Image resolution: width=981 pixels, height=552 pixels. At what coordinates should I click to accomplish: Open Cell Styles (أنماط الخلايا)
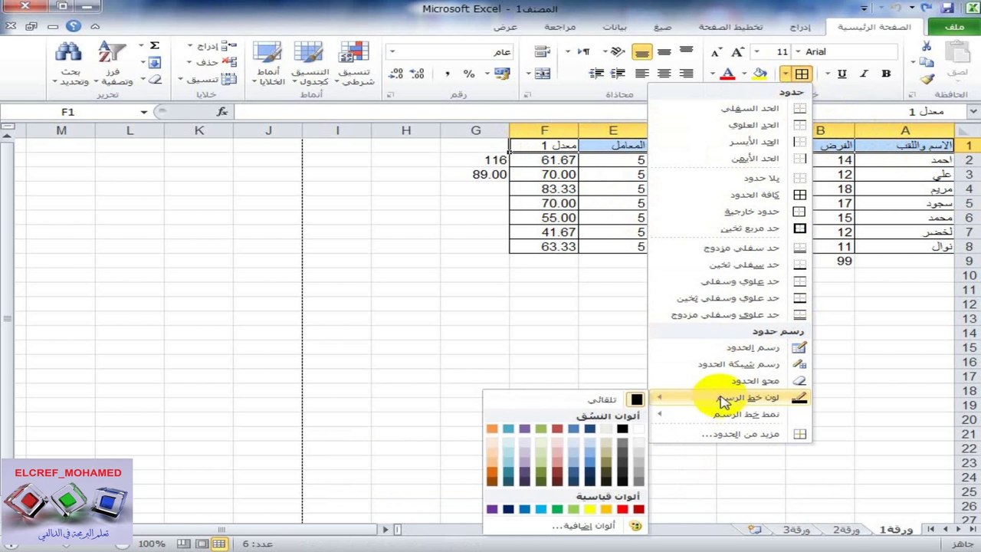click(268, 64)
